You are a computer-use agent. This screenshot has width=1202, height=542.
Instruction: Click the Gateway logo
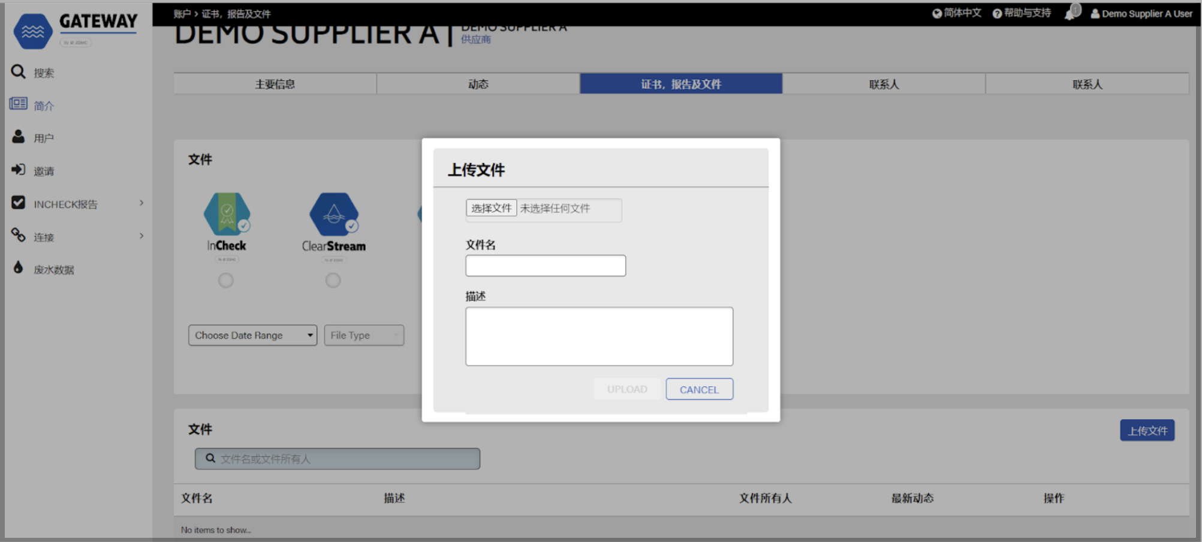76,30
